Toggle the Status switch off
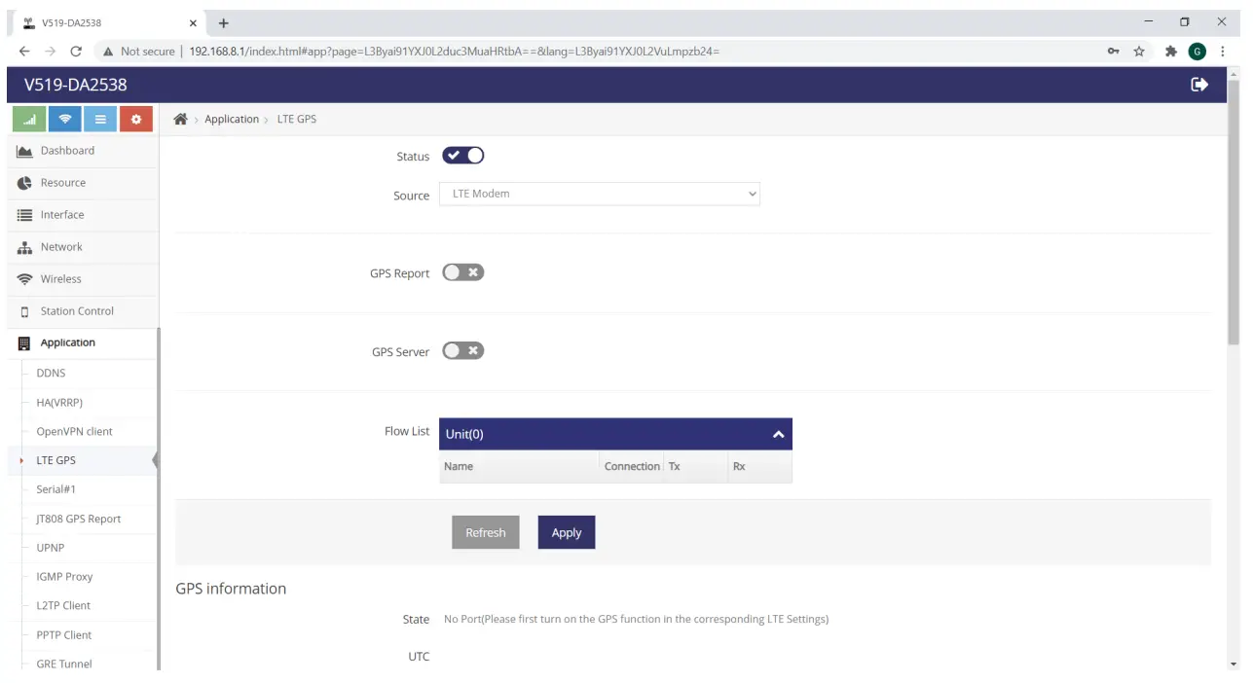 (x=463, y=156)
